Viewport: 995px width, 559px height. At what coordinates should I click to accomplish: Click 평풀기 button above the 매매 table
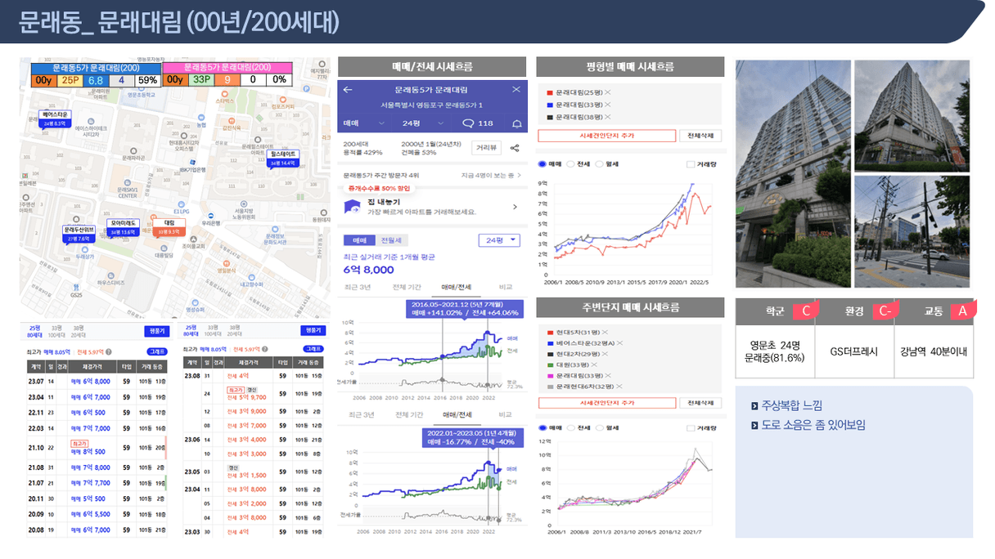click(155, 330)
